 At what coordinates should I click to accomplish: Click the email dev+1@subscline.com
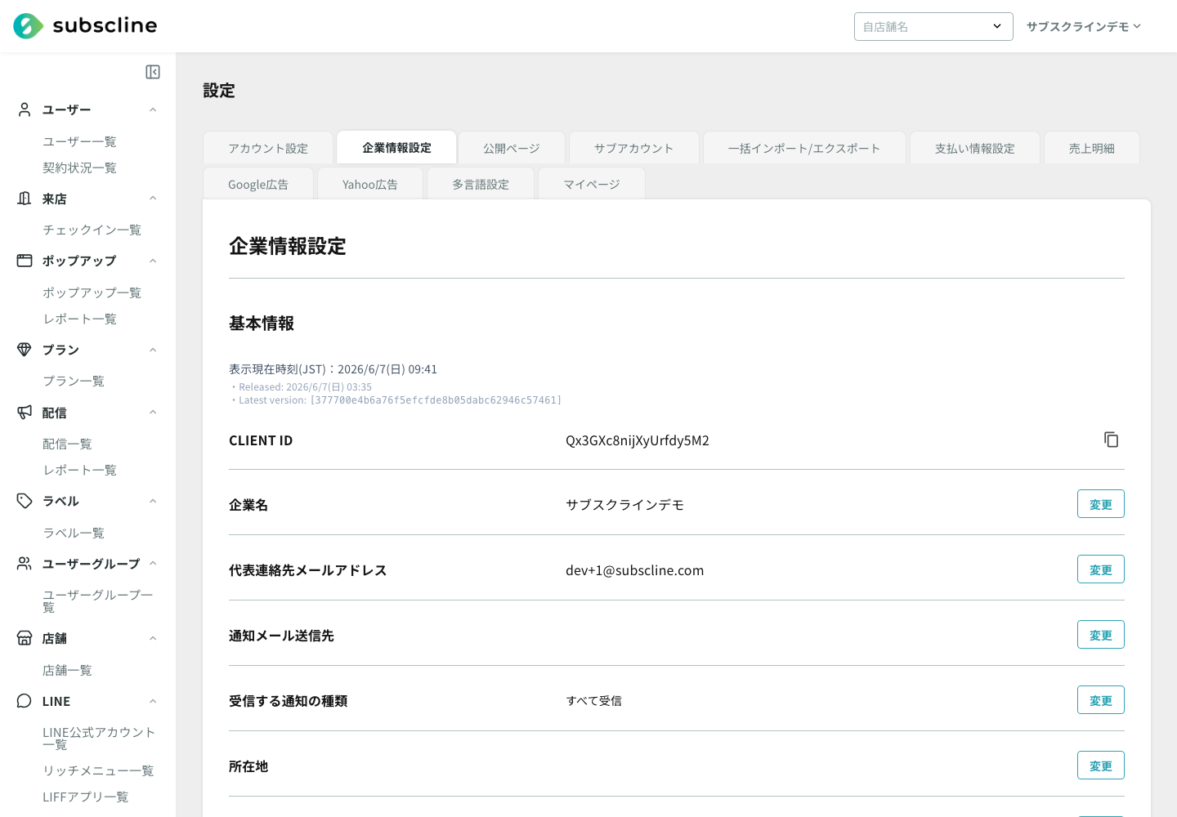(634, 570)
